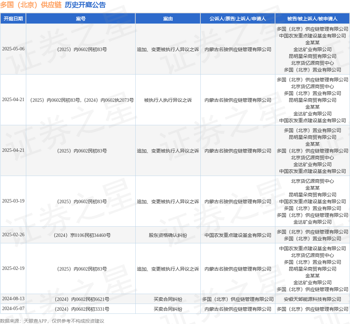Click plaintiff 内蒙古名骏供应链管理有限公司 in the 2025-03-19 row
This screenshot has width=350, height=324.
tap(238, 201)
